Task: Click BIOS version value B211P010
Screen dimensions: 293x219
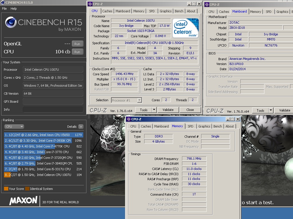Action: pyautogui.click(x=261, y=64)
